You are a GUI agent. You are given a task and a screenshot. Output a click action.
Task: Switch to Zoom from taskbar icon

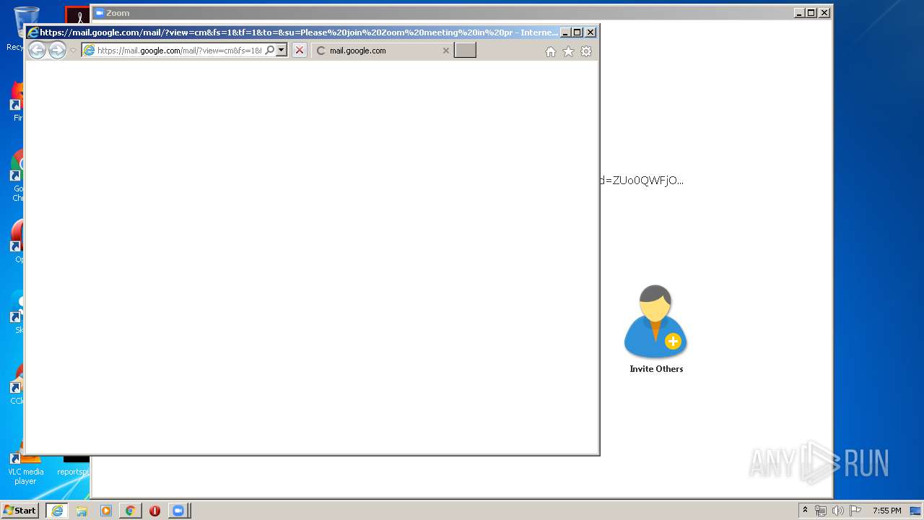[x=178, y=511]
